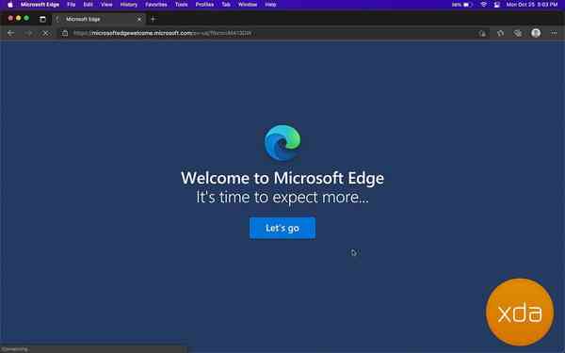Viewport: 565px width, 353px height.
Task: Click the Microsoft Edge logo image
Action: (282, 143)
